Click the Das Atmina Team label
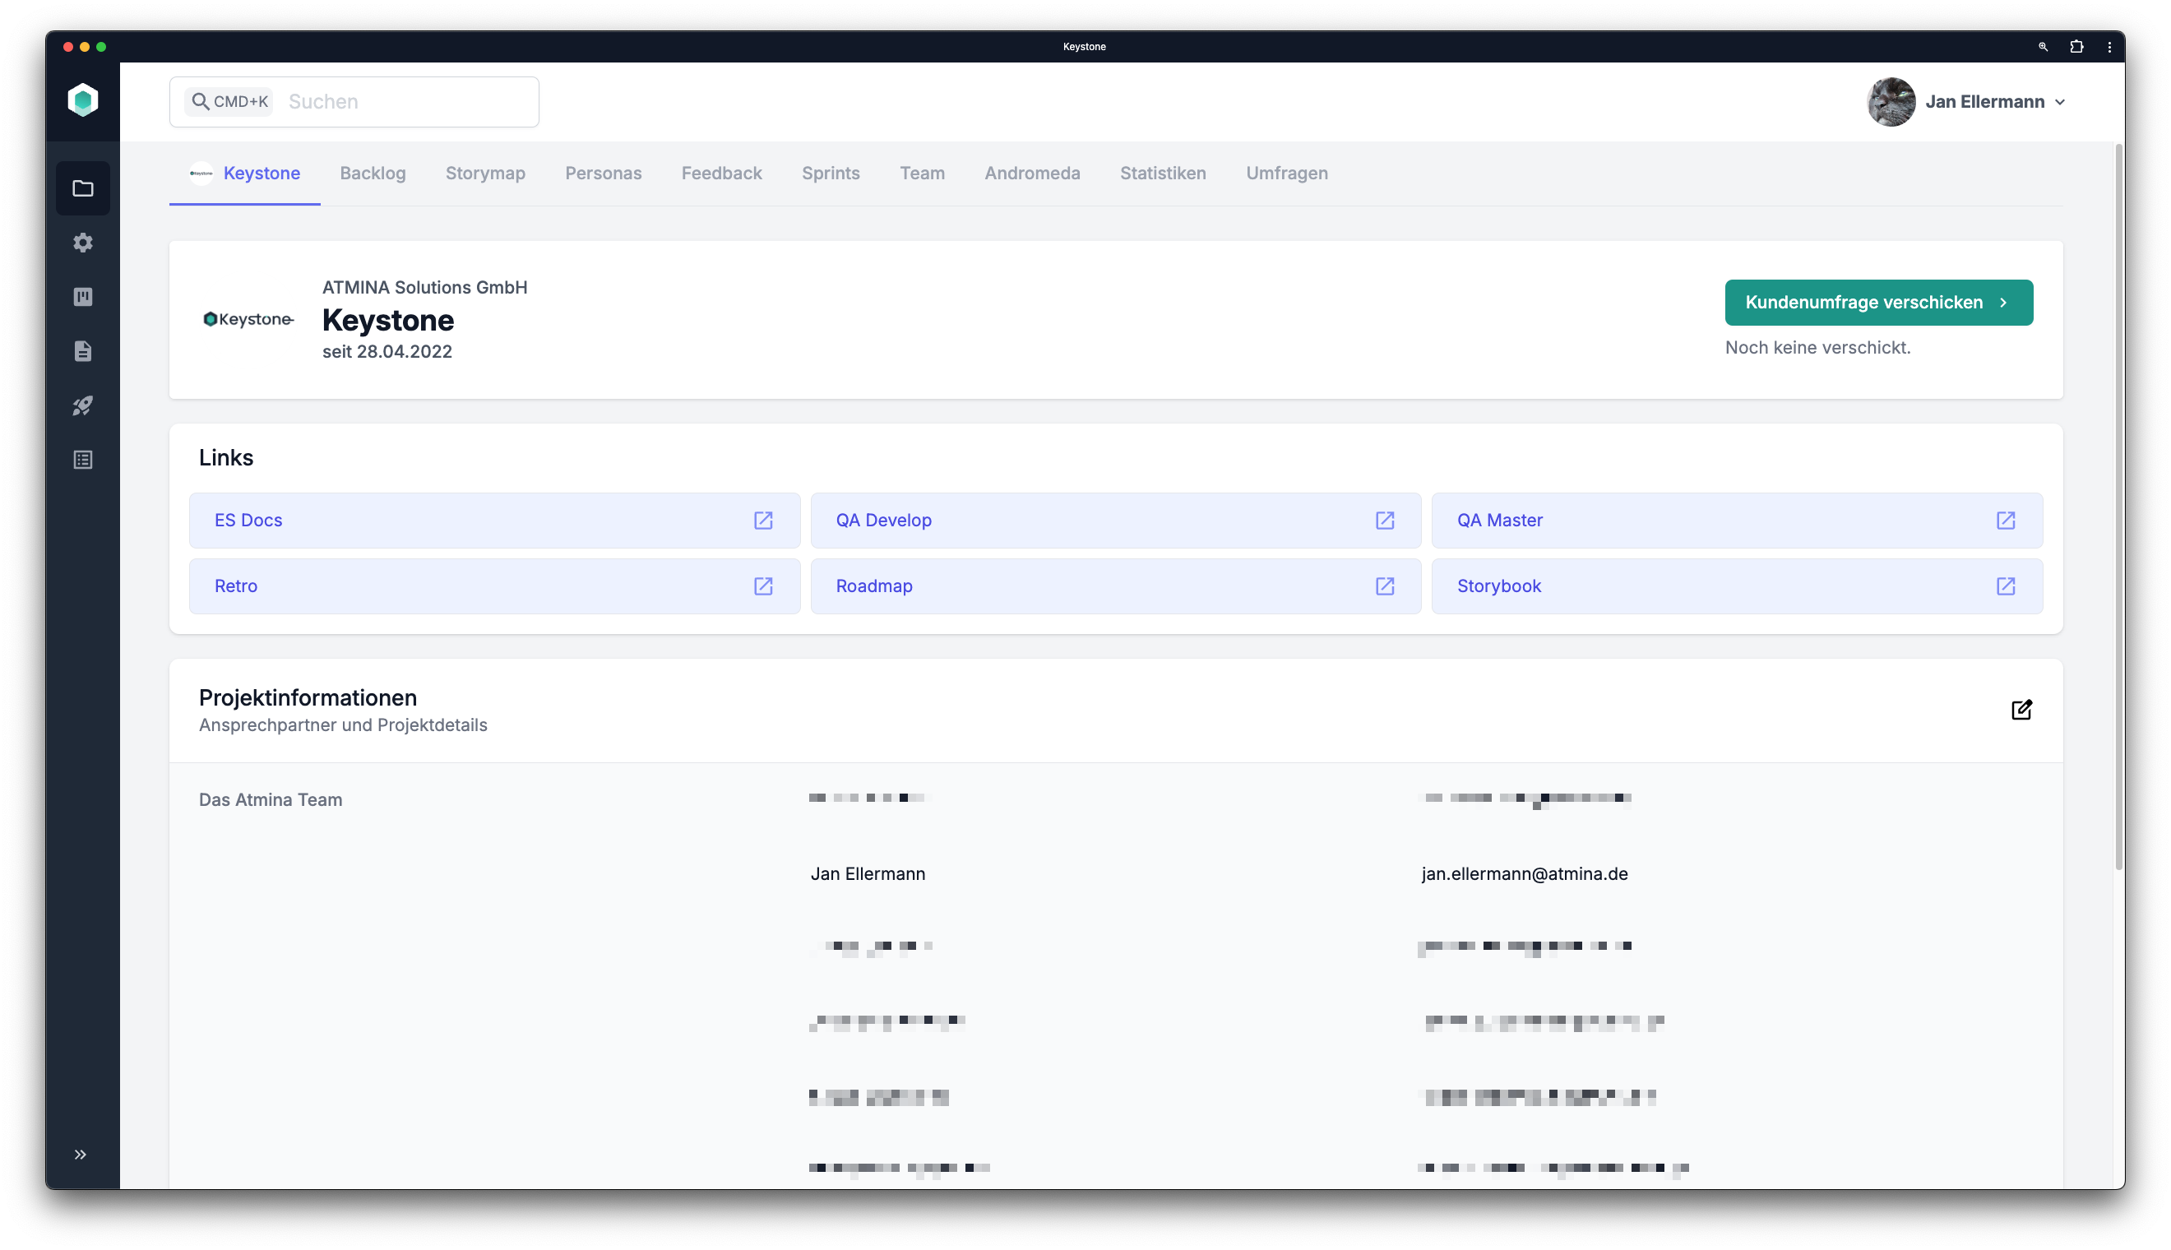This screenshot has height=1250, width=2171. (271, 800)
